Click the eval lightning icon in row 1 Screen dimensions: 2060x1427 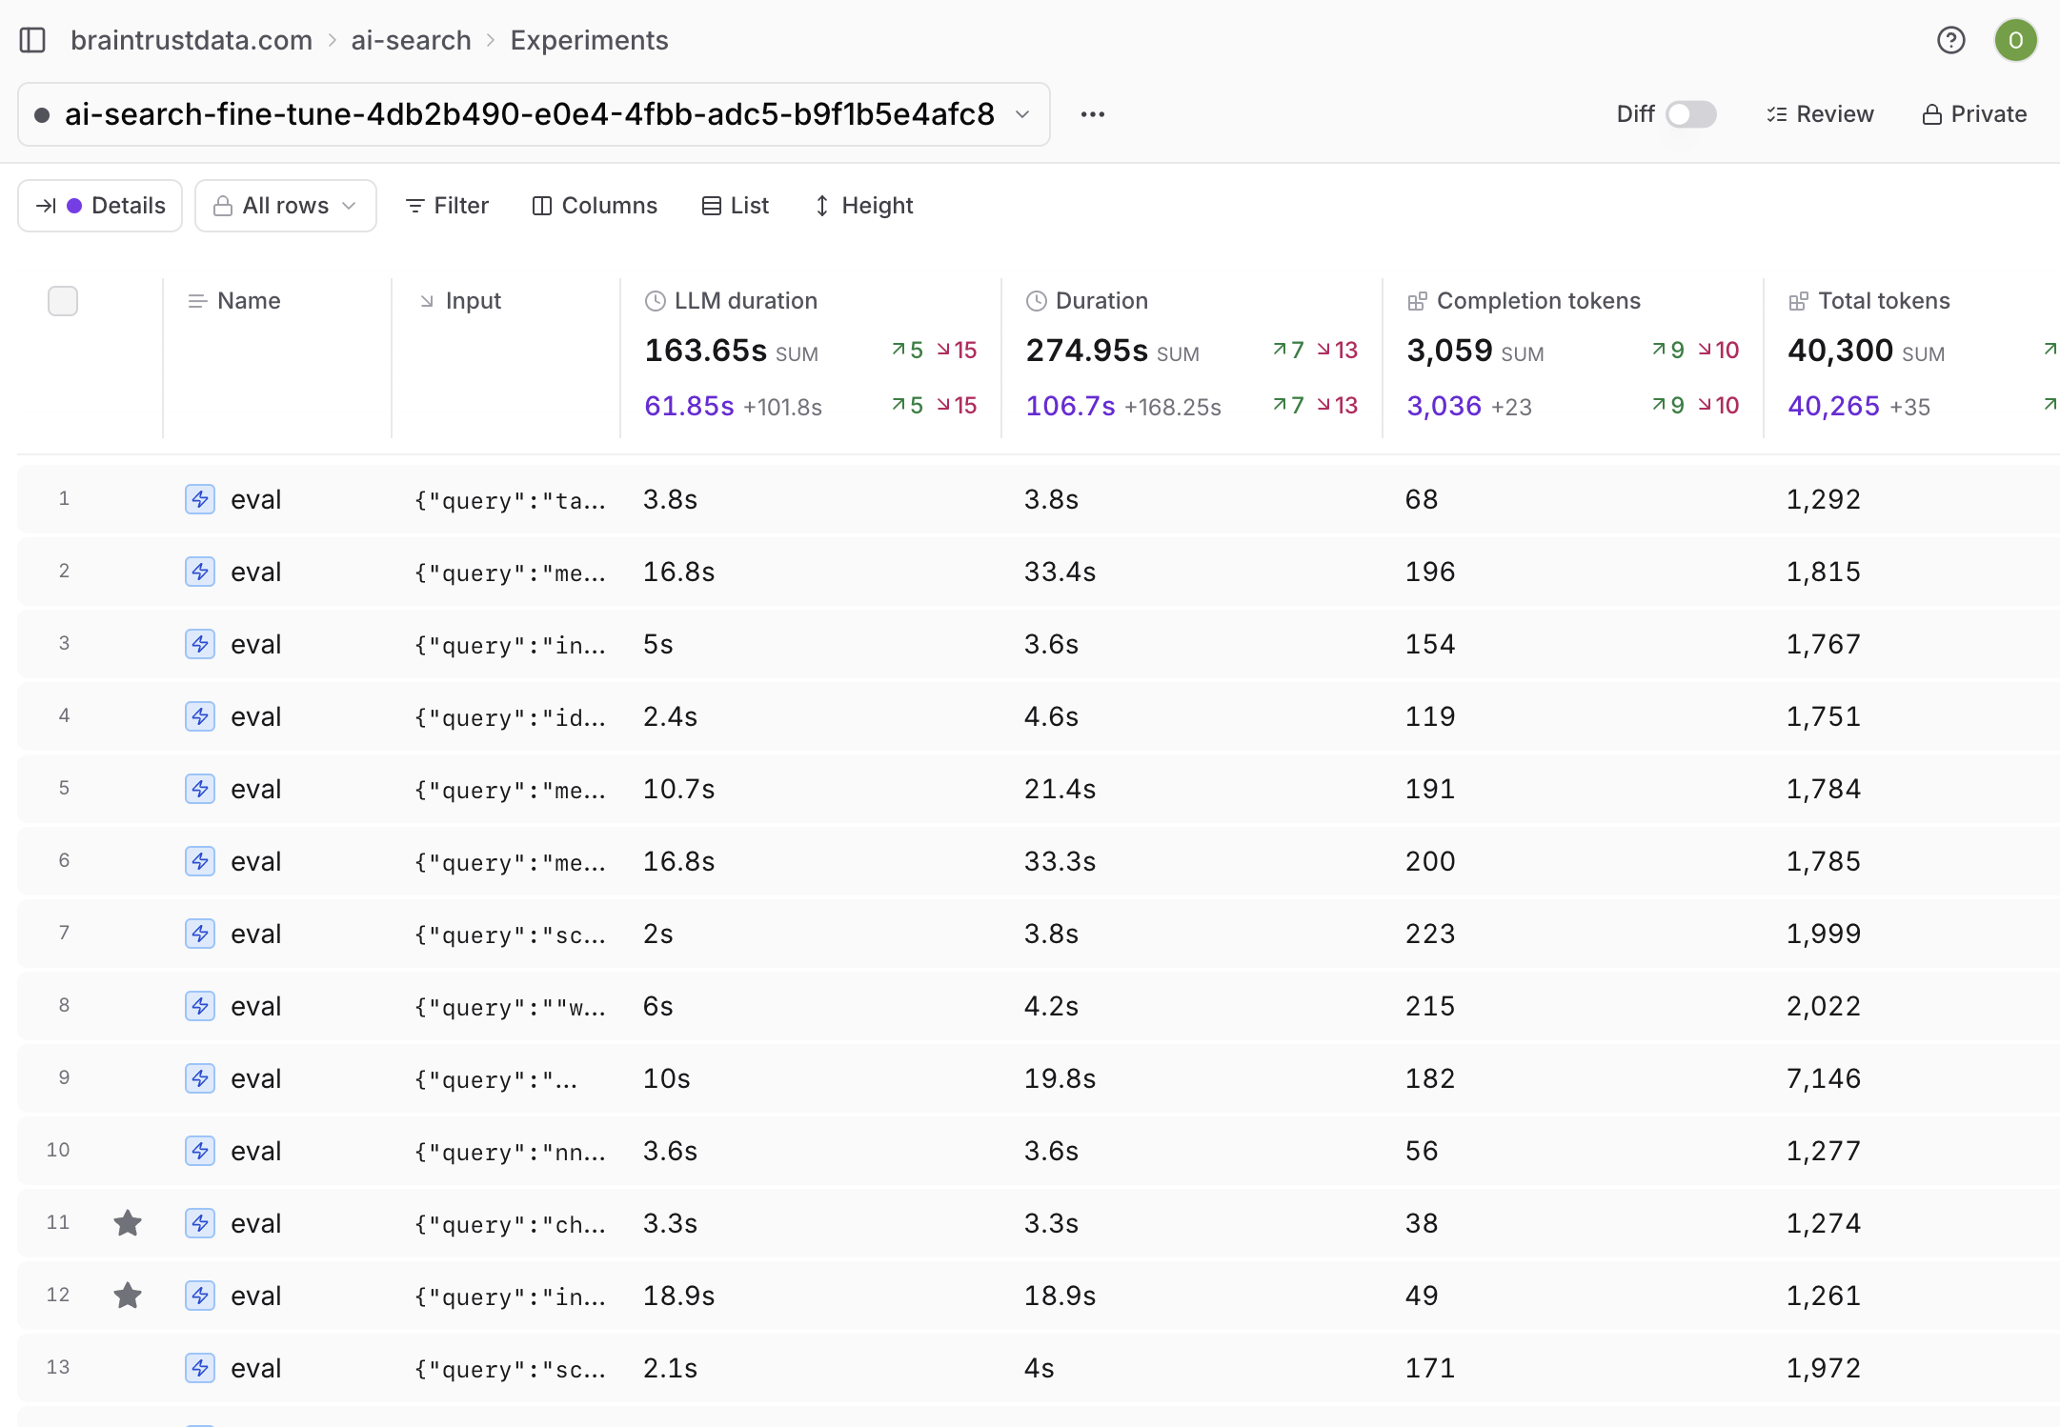pos(199,499)
